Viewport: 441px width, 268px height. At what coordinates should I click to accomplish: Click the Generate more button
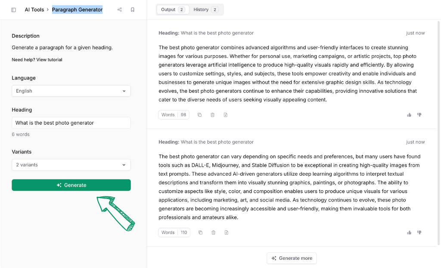292,258
